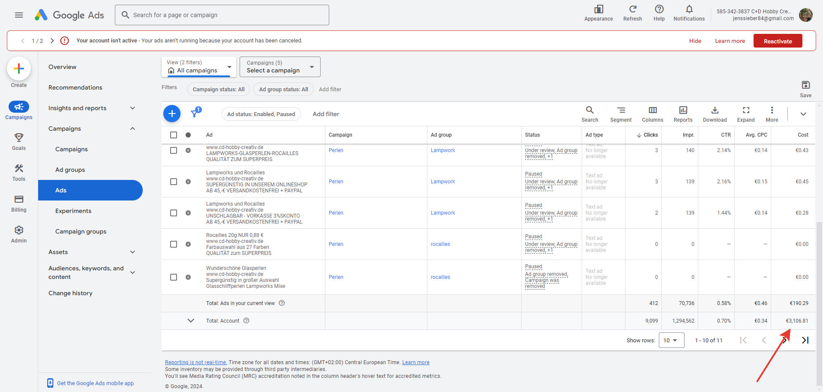Viewport: 823px width, 392px height.
Task: Expand the Assets section
Action: (132, 252)
